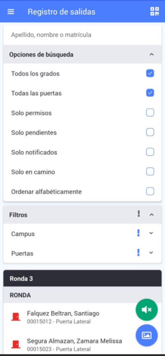Focus the Apellido, nombre o matrícula search field

(82, 35)
